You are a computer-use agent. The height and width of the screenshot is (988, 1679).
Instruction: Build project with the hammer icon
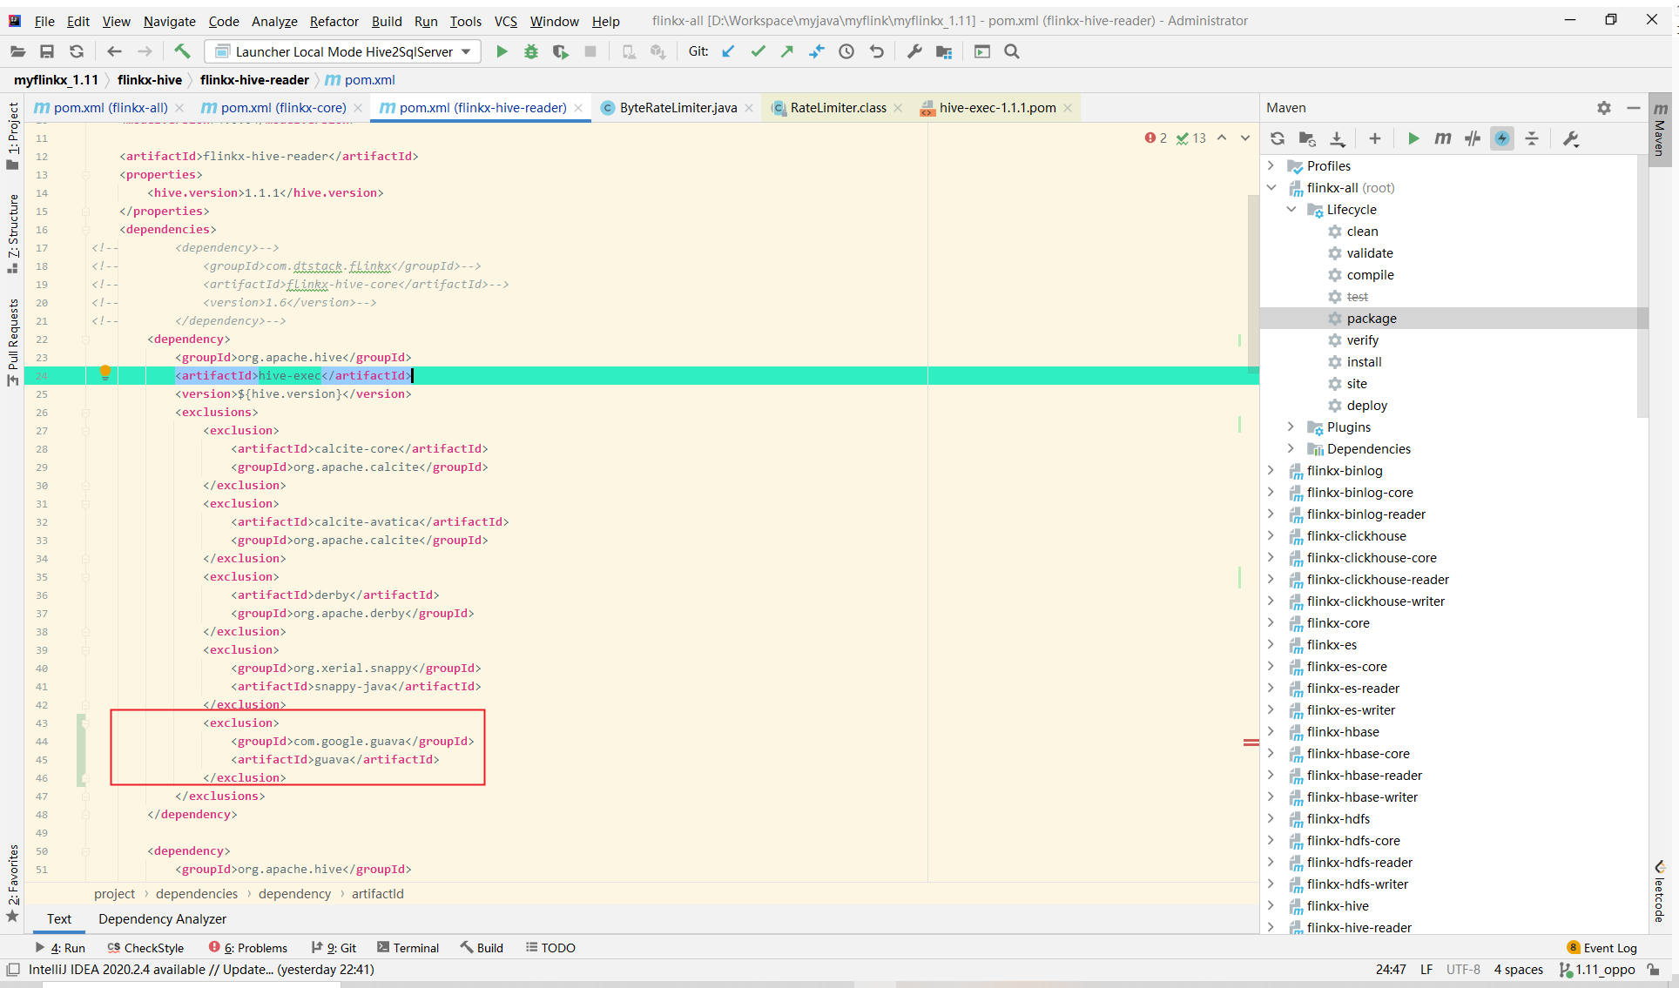(x=182, y=51)
